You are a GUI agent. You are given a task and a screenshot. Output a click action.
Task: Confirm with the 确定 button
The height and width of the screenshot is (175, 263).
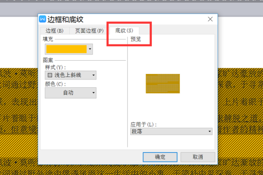[160, 157]
